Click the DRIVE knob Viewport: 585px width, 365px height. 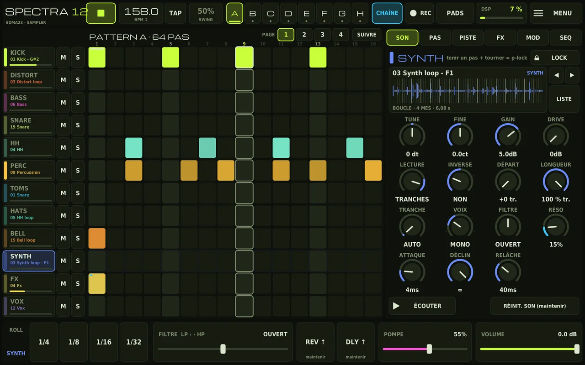point(556,136)
